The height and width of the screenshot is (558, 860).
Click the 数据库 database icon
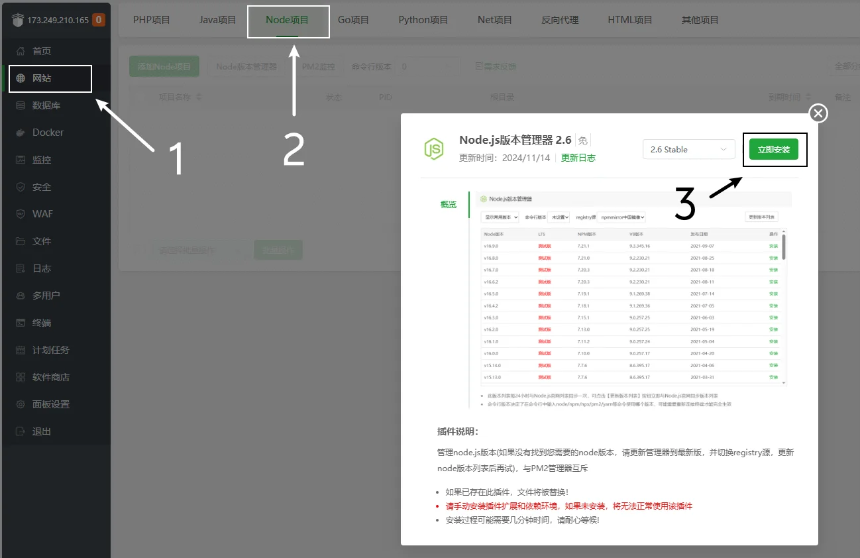pos(21,105)
